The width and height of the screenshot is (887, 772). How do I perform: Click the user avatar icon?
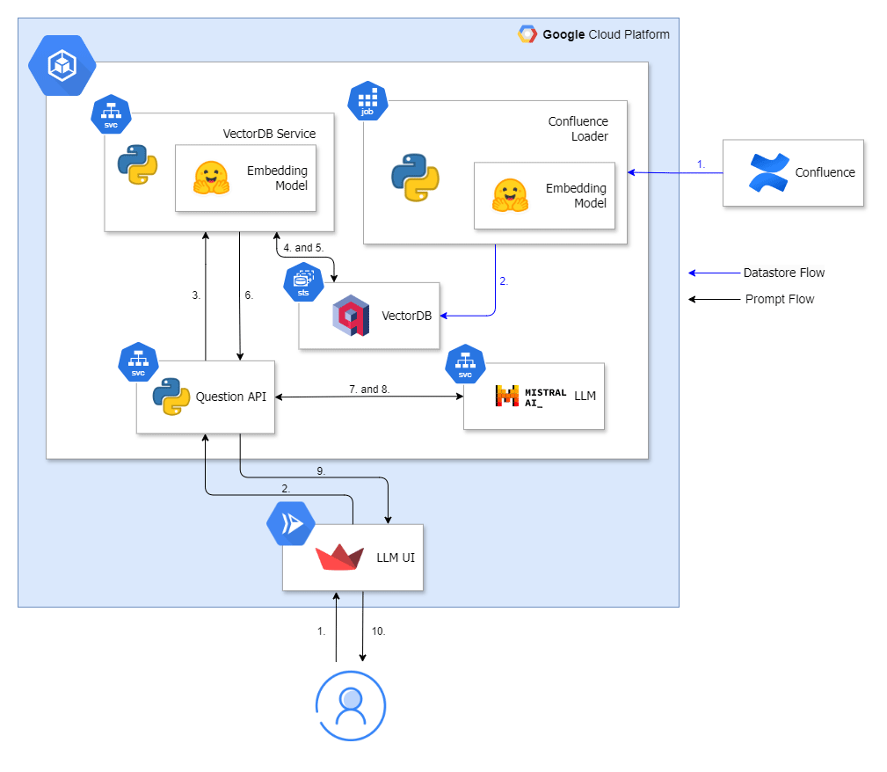pos(351,706)
